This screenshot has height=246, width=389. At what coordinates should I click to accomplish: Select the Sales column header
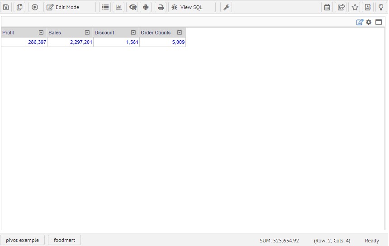click(70, 33)
